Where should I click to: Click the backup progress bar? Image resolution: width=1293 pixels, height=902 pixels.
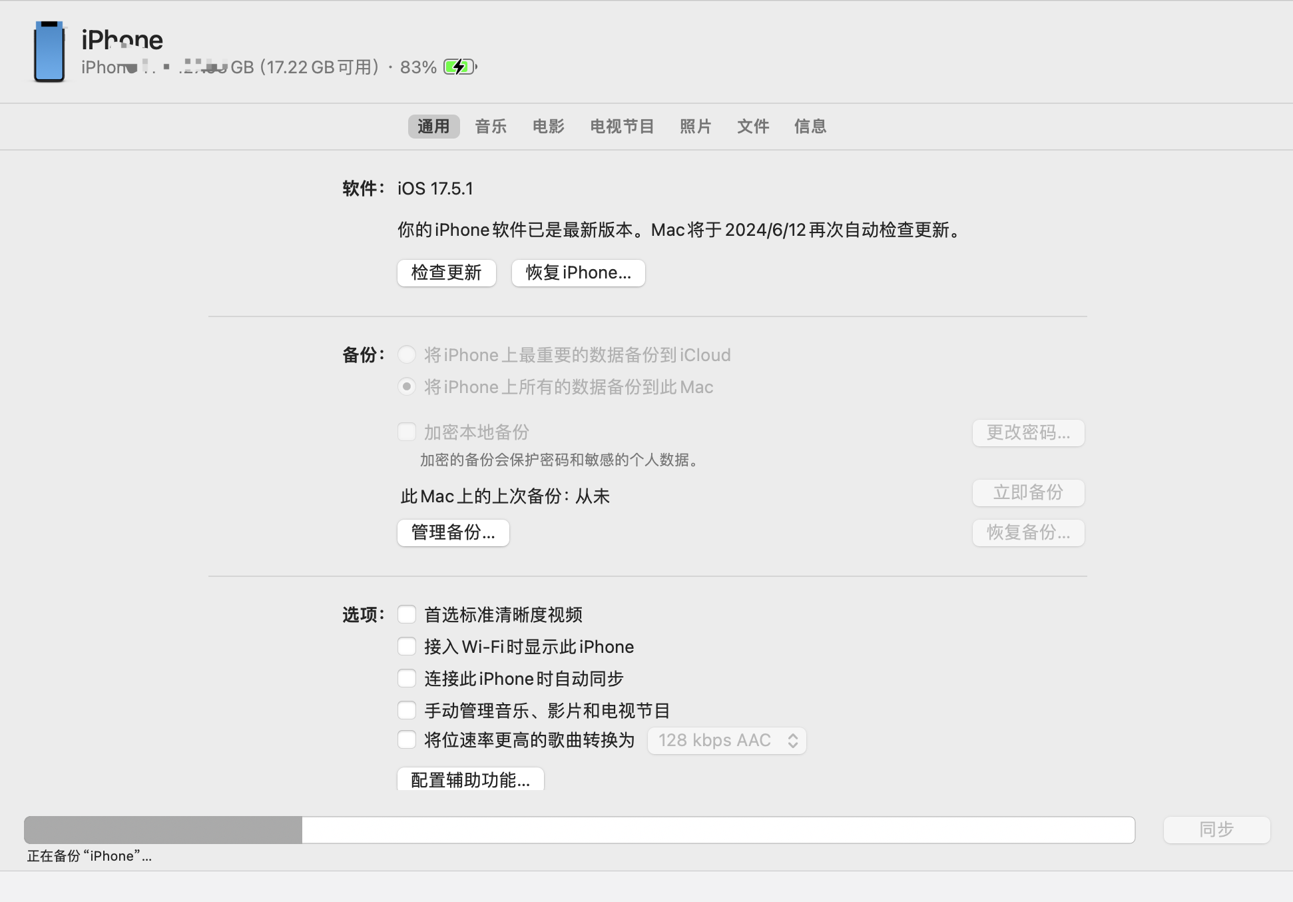[x=579, y=830]
